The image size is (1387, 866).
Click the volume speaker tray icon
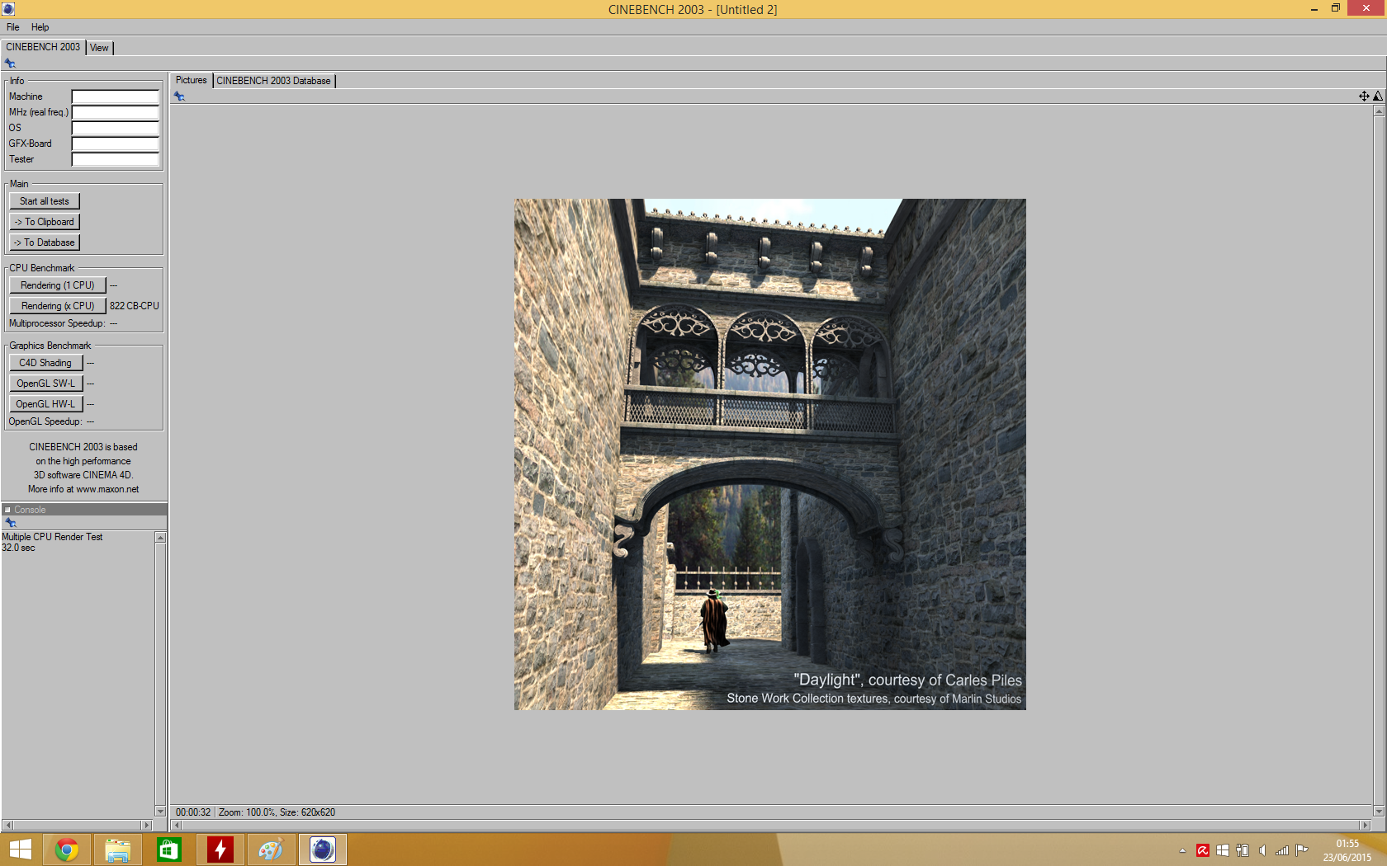pyautogui.click(x=1262, y=850)
